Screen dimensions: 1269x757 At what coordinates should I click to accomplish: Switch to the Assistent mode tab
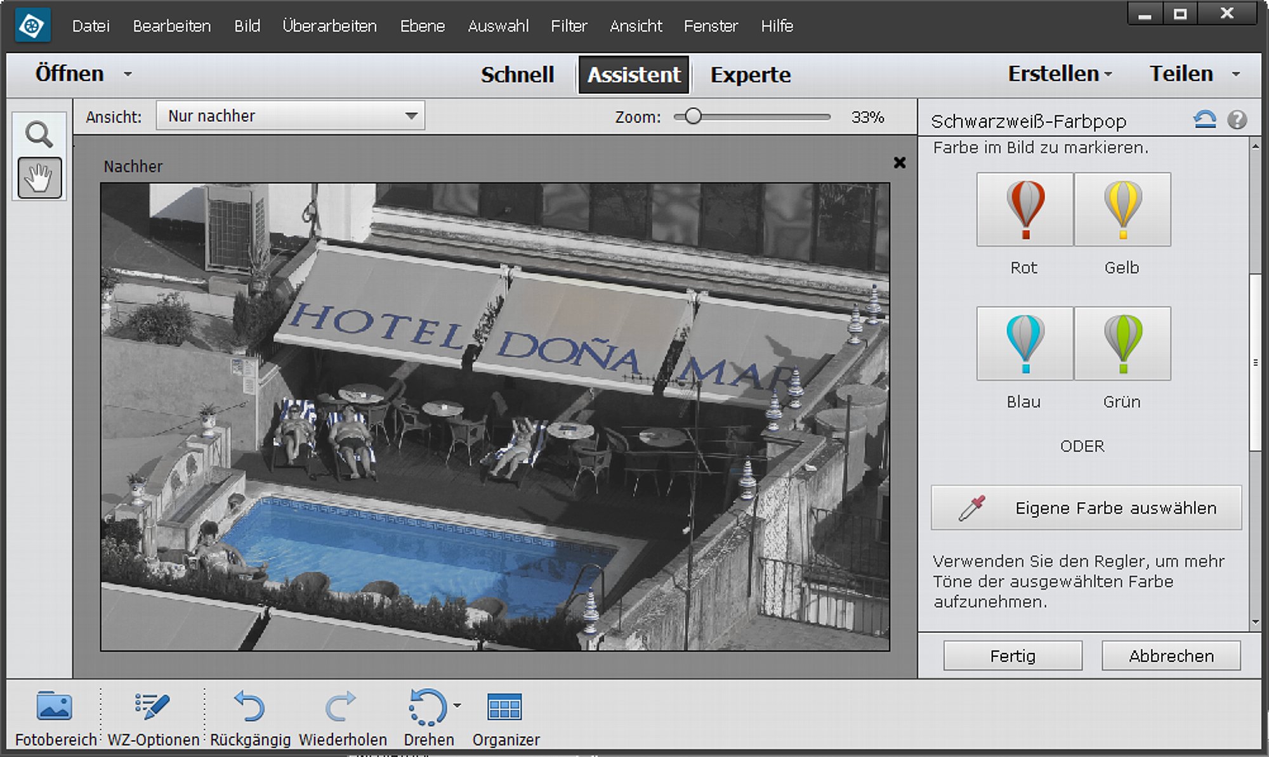point(634,75)
